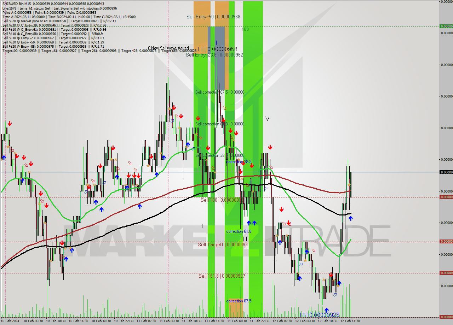Click the '10 Feb 22:30' time axis label
The width and height of the screenshot is (453, 325).
click(x=124, y=321)
